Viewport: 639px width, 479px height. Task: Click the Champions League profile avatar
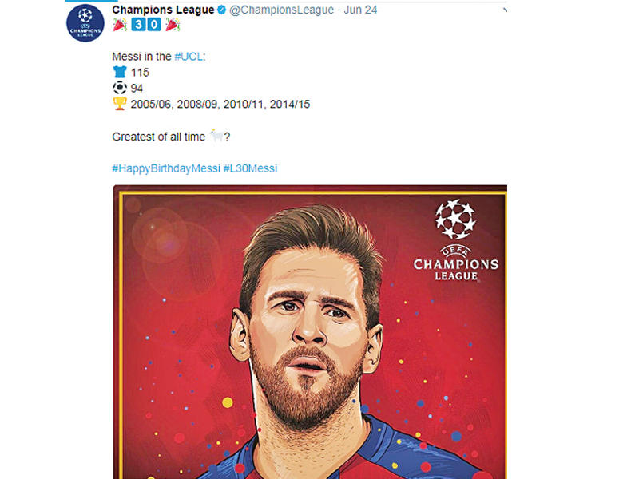85,23
